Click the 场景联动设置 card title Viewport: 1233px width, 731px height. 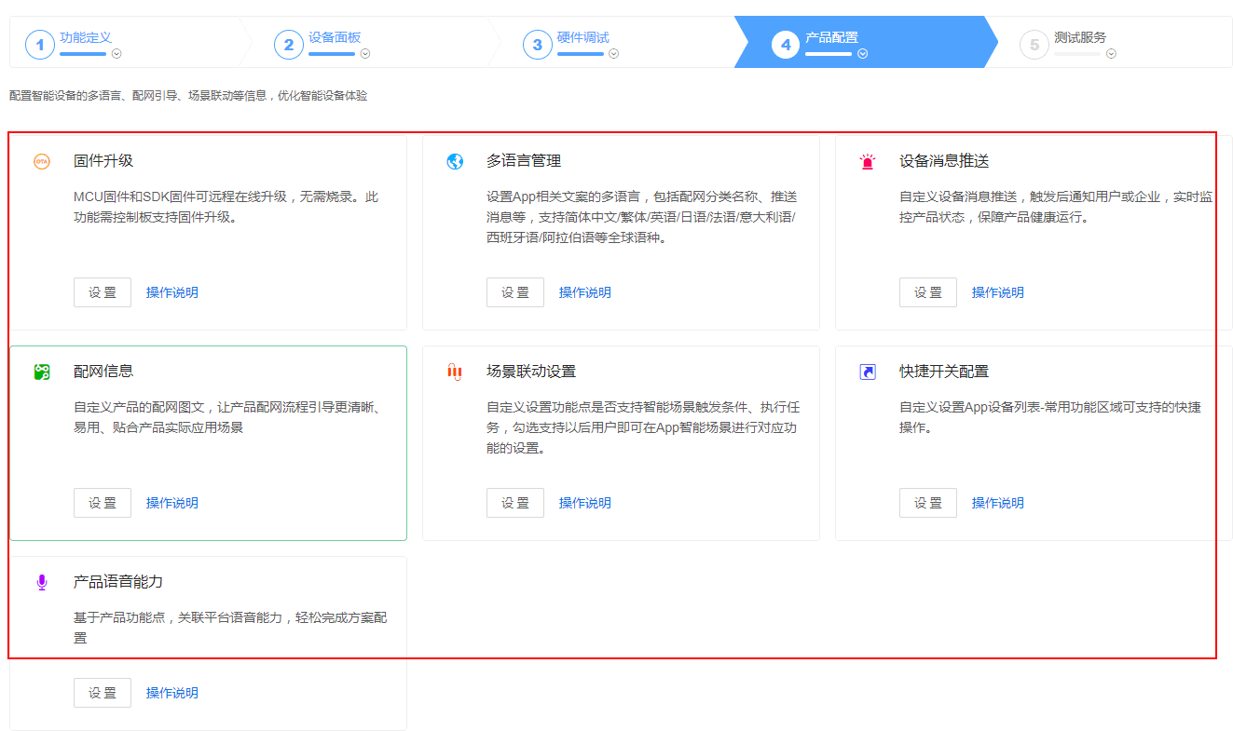pos(531,372)
